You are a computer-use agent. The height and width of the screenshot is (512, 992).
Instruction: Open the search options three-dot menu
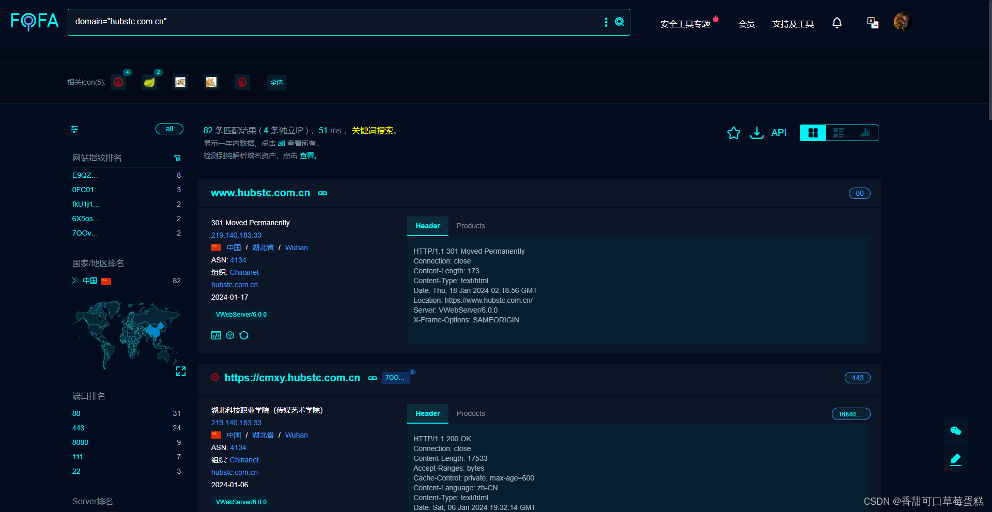click(606, 22)
